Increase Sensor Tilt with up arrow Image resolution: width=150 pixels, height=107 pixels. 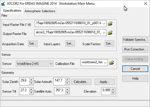click(x=31, y=90)
